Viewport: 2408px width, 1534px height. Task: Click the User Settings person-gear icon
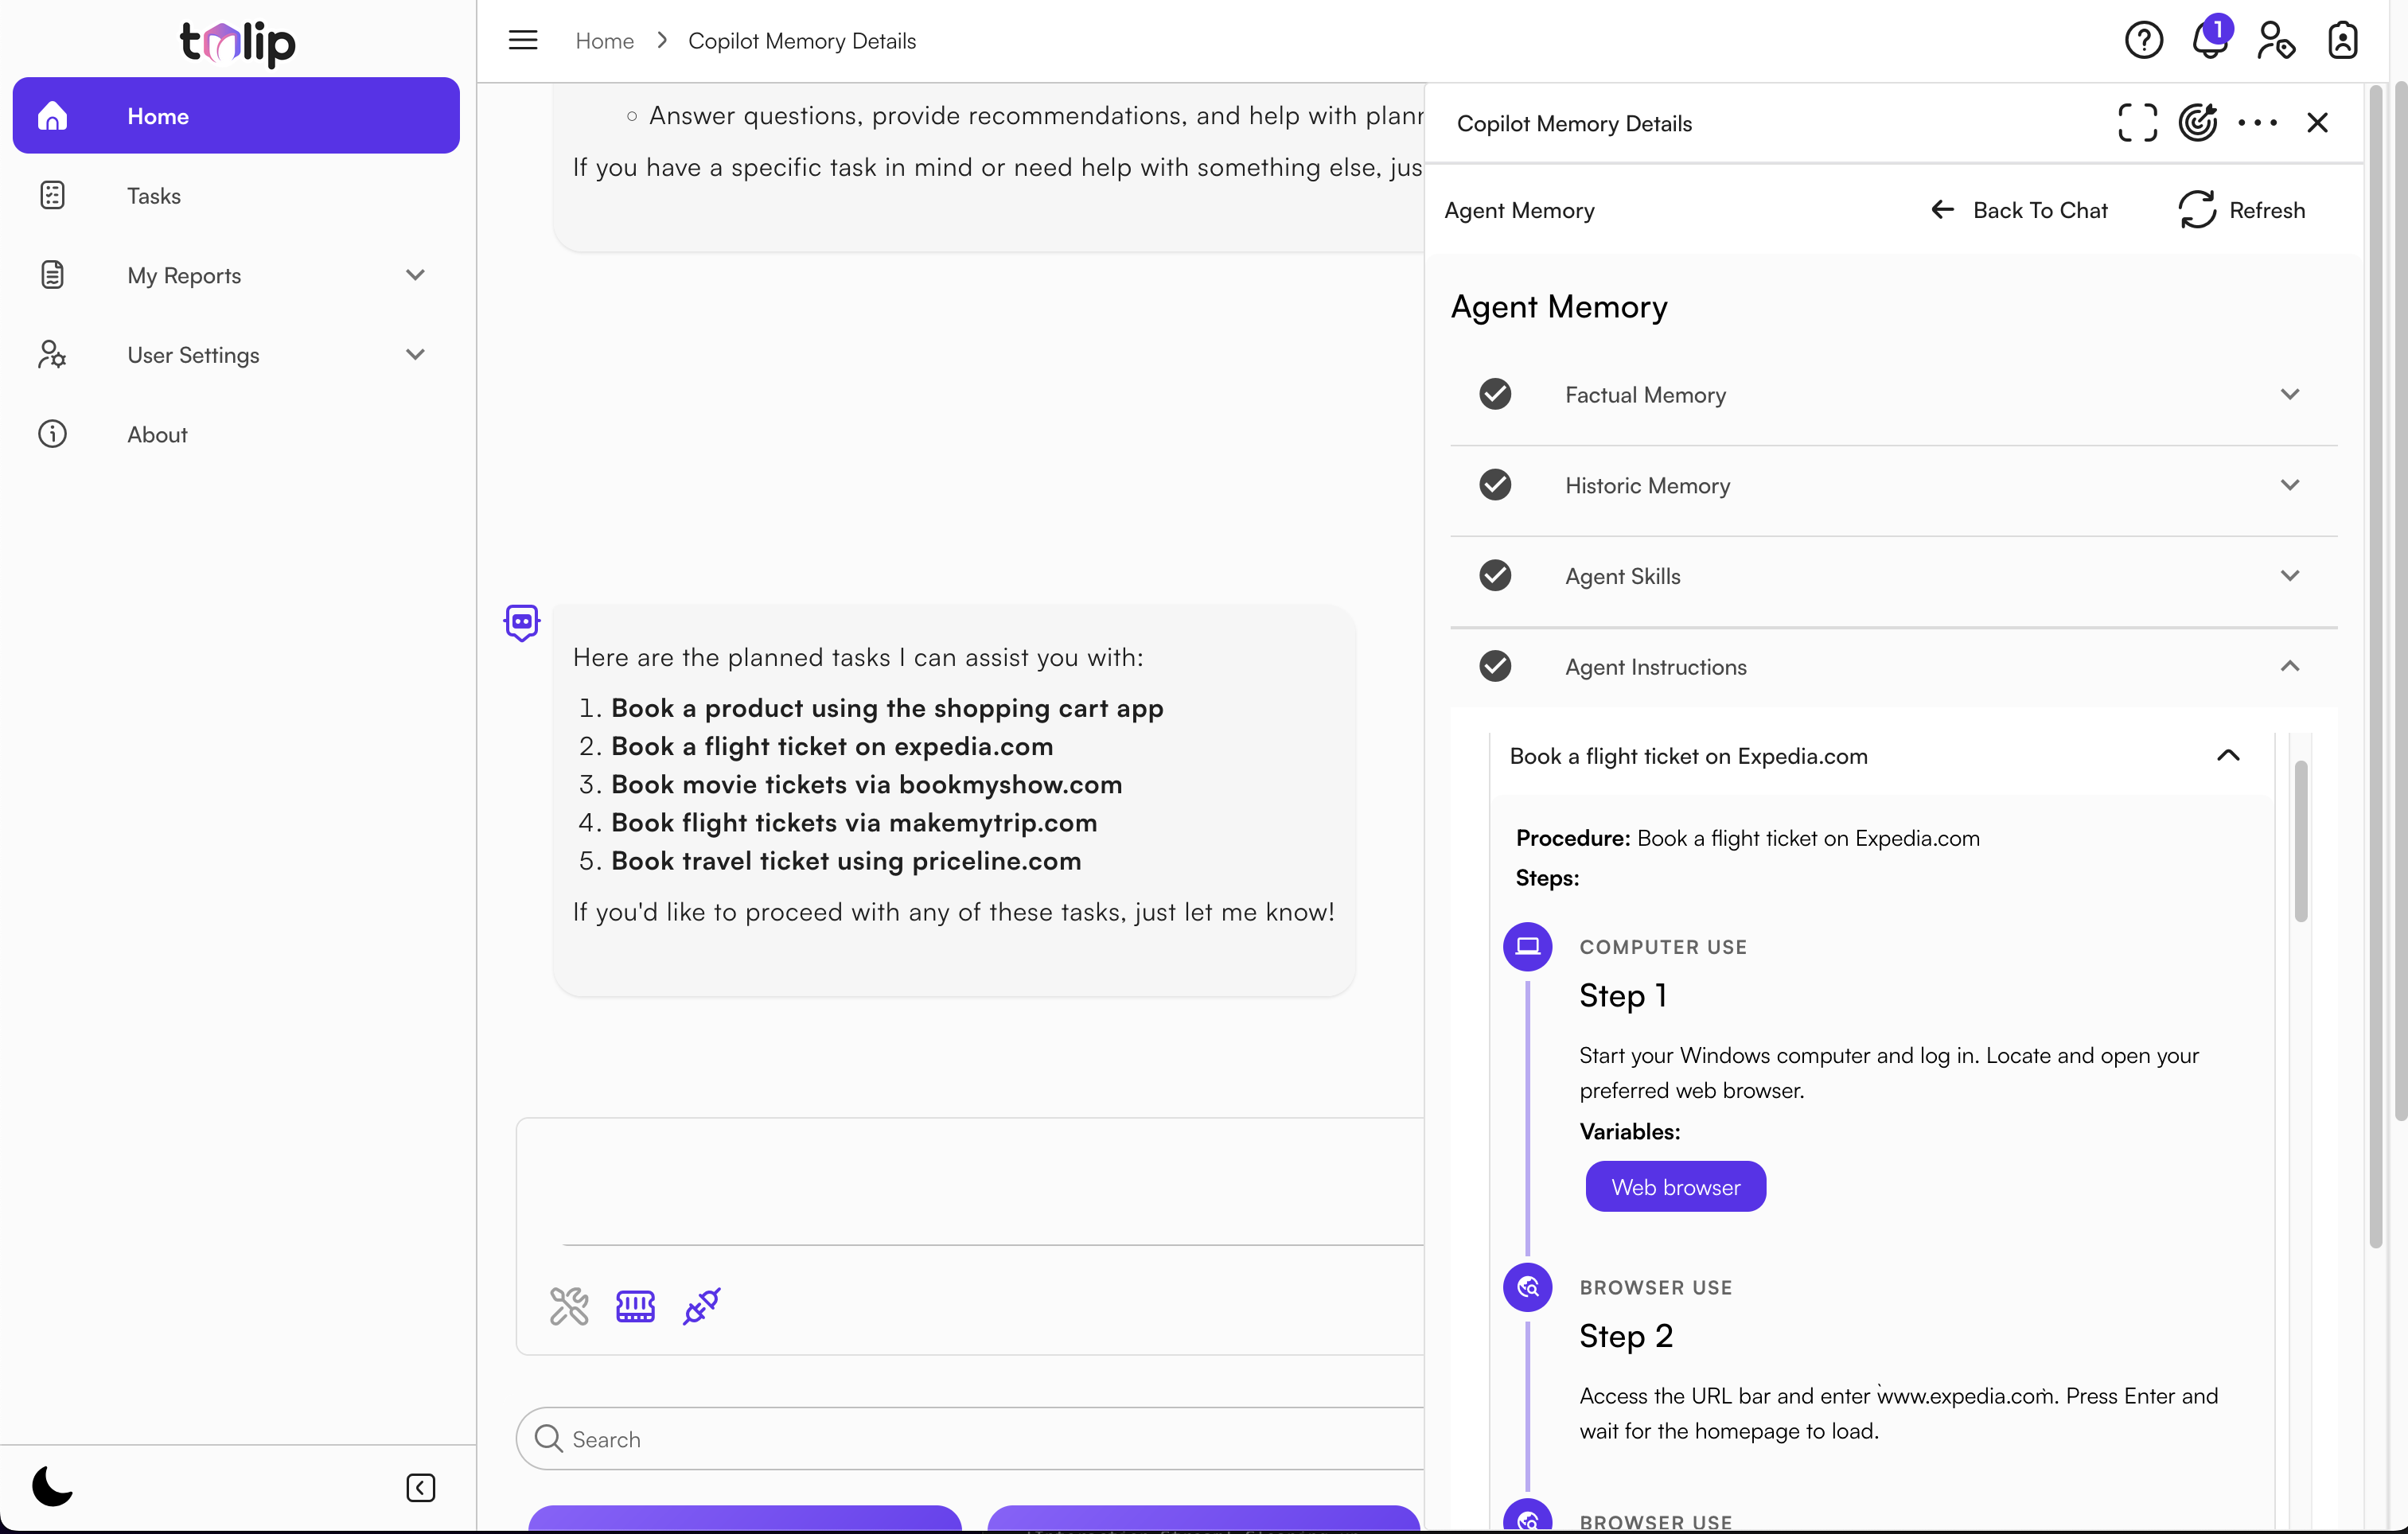pos(52,354)
